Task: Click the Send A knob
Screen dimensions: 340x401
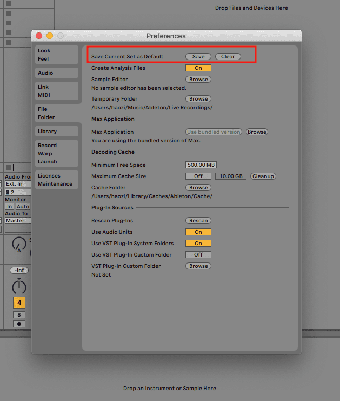Action: click(19, 245)
